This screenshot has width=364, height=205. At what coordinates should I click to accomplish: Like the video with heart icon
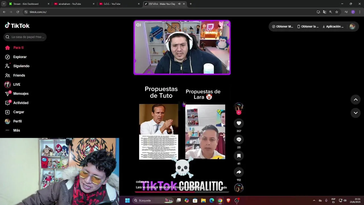(x=239, y=123)
